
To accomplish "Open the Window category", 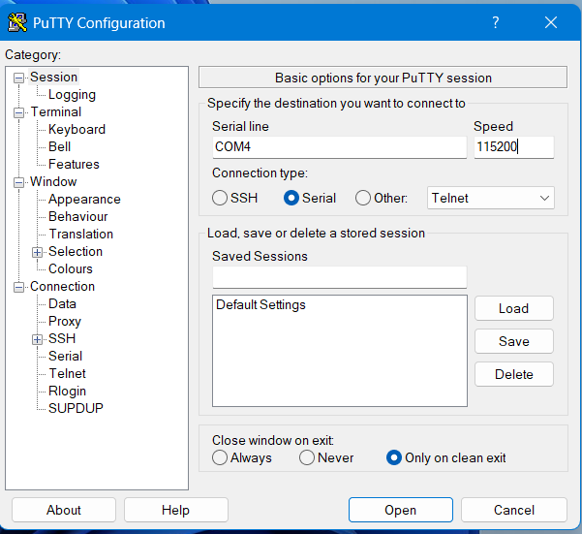I will 53,181.
